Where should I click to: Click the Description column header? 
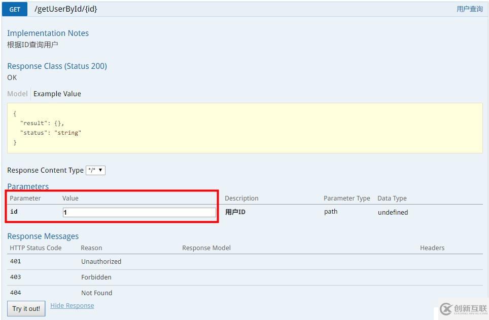(x=241, y=198)
